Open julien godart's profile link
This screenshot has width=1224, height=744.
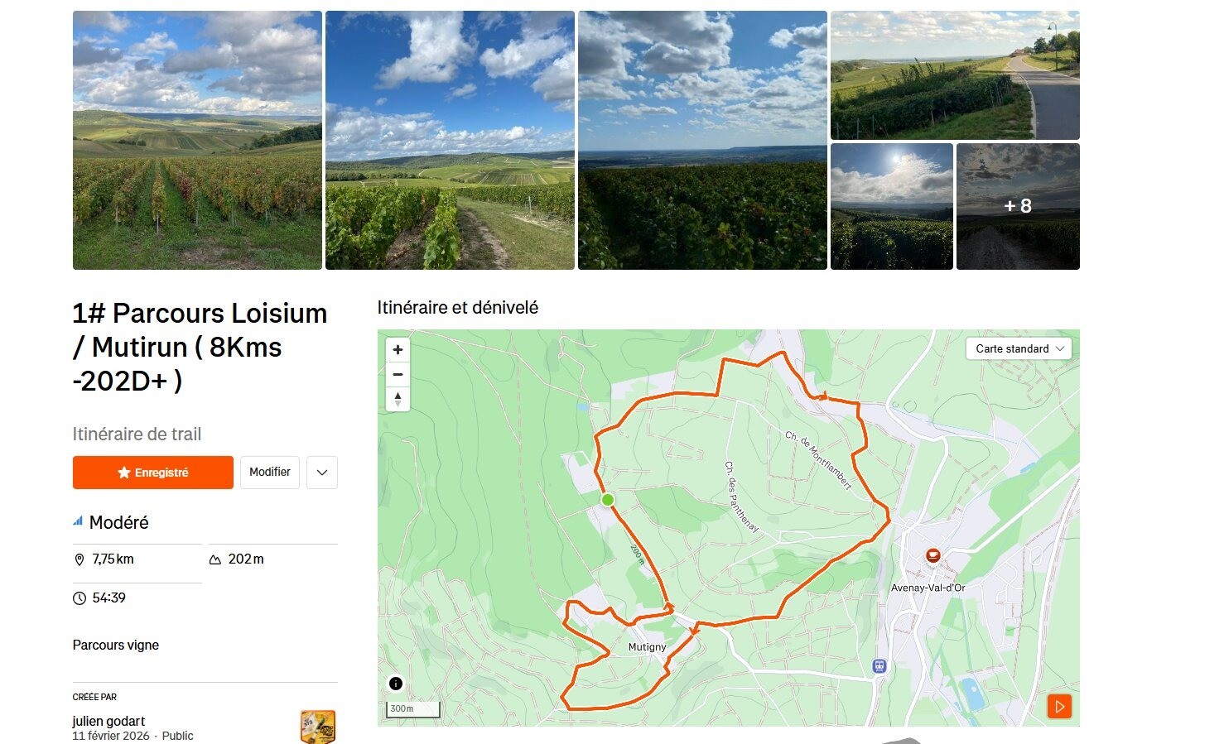pos(108,721)
